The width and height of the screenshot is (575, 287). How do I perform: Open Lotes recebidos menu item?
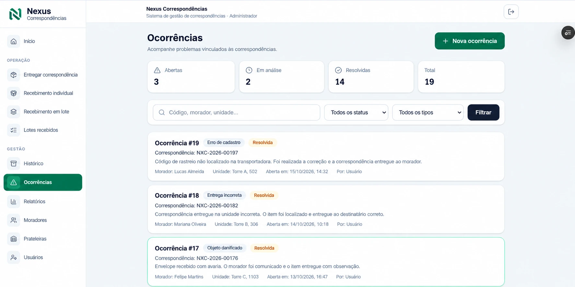(x=43, y=130)
